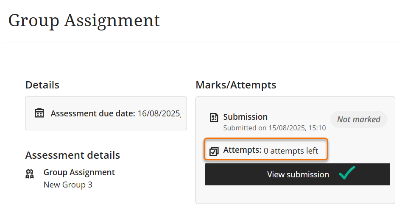Click the horizontal divider below the page title

point(203,42)
